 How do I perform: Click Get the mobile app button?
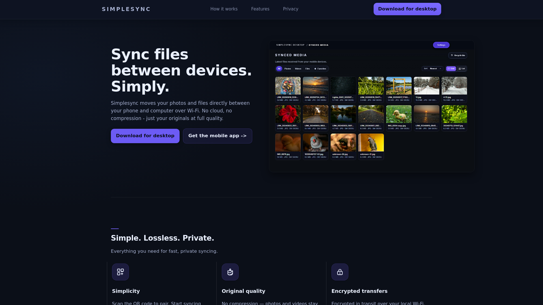(217, 136)
